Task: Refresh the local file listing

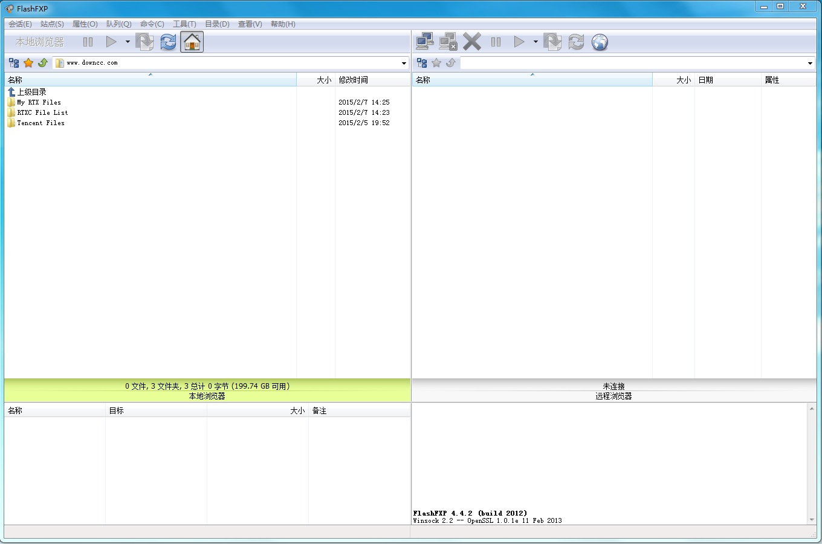Action: click(168, 42)
